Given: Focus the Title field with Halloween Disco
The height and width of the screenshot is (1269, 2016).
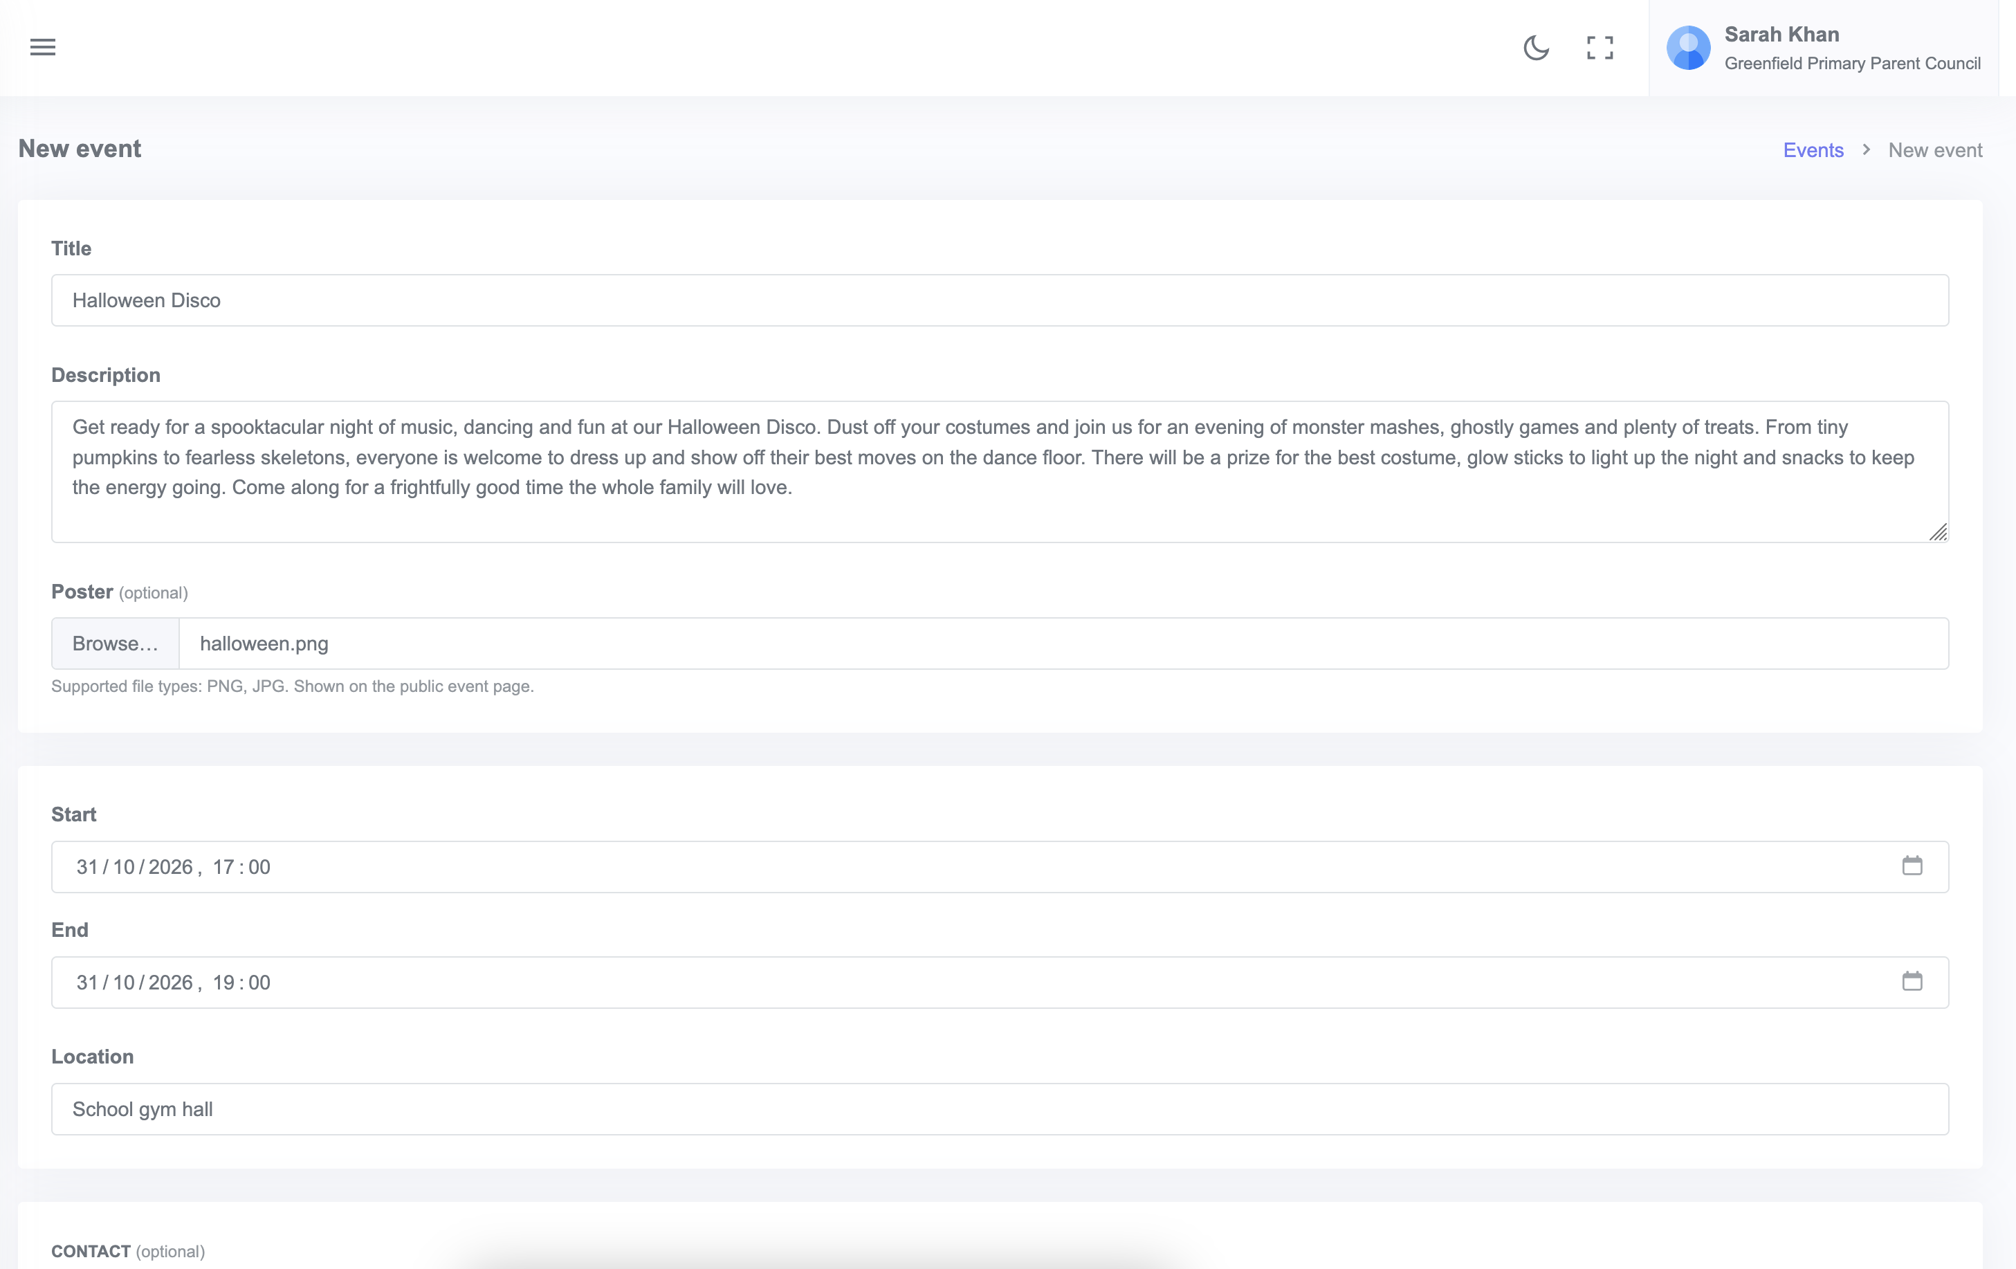Looking at the screenshot, I should coord(1000,300).
